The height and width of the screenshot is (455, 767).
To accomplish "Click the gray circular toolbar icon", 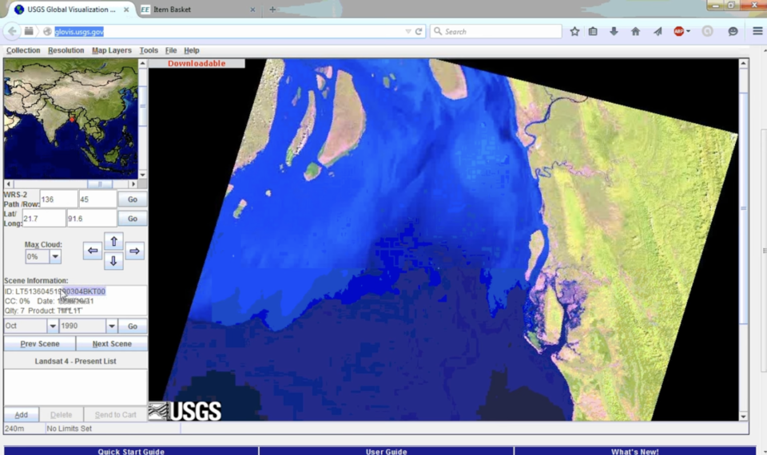I will coord(707,31).
